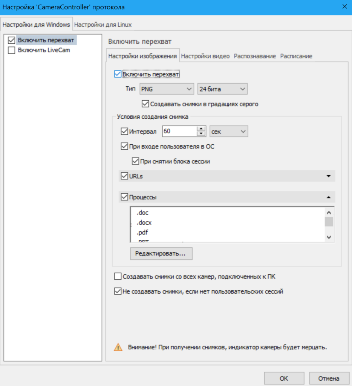Screen dimensions: 352x386
Task: Switch to 'Настройки для Linux' tab
Action: coord(103,25)
